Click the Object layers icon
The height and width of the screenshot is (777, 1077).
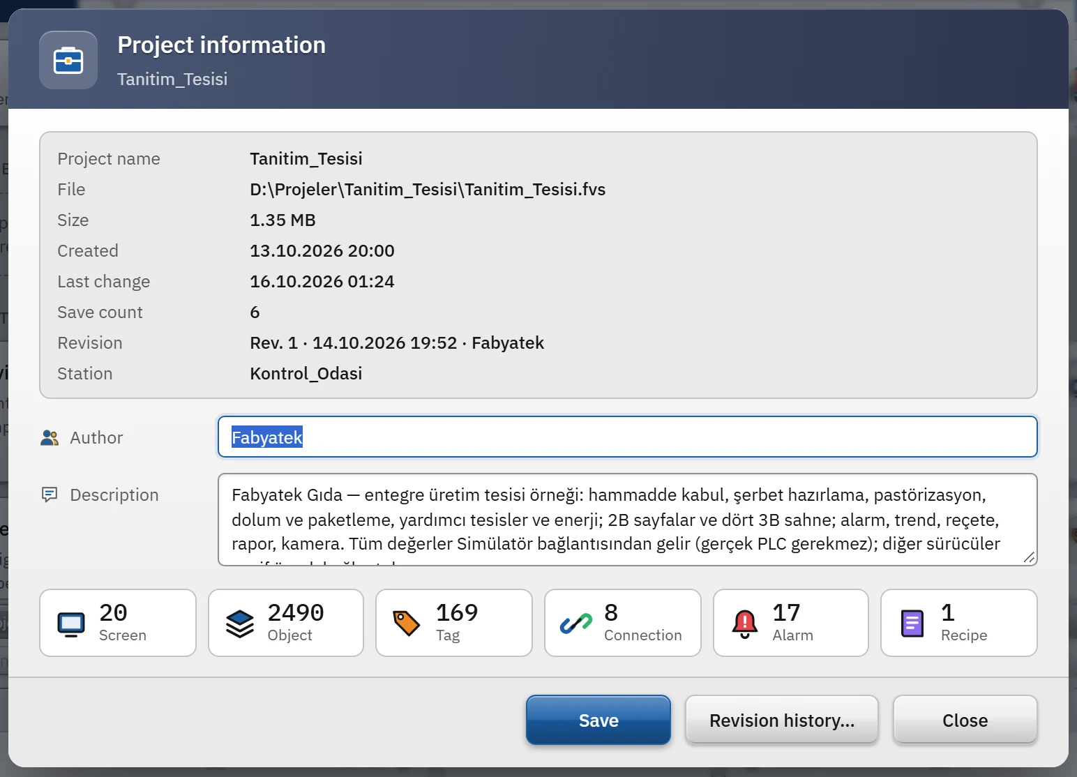point(240,624)
